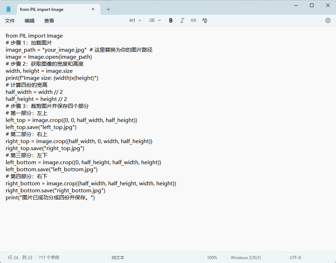Click the line 'right_bottom.save("right_bottom.jpg")'
Screen dimensions: 336x263
coord(55,190)
